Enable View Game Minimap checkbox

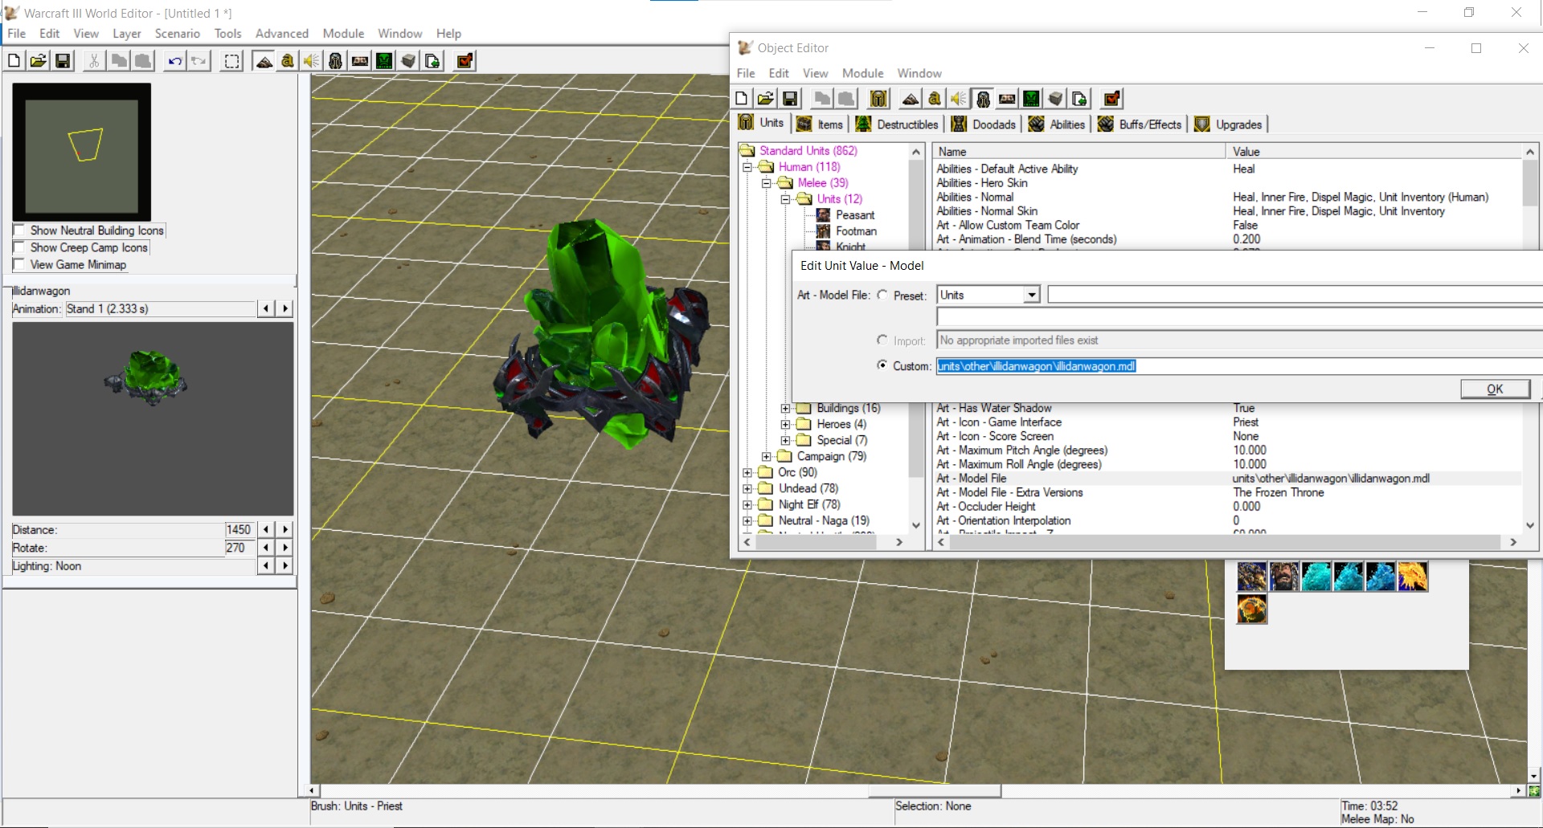pyautogui.click(x=19, y=264)
